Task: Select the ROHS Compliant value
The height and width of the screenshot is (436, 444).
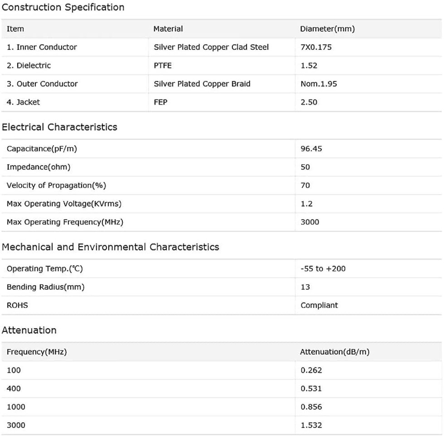Action: pos(319,305)
